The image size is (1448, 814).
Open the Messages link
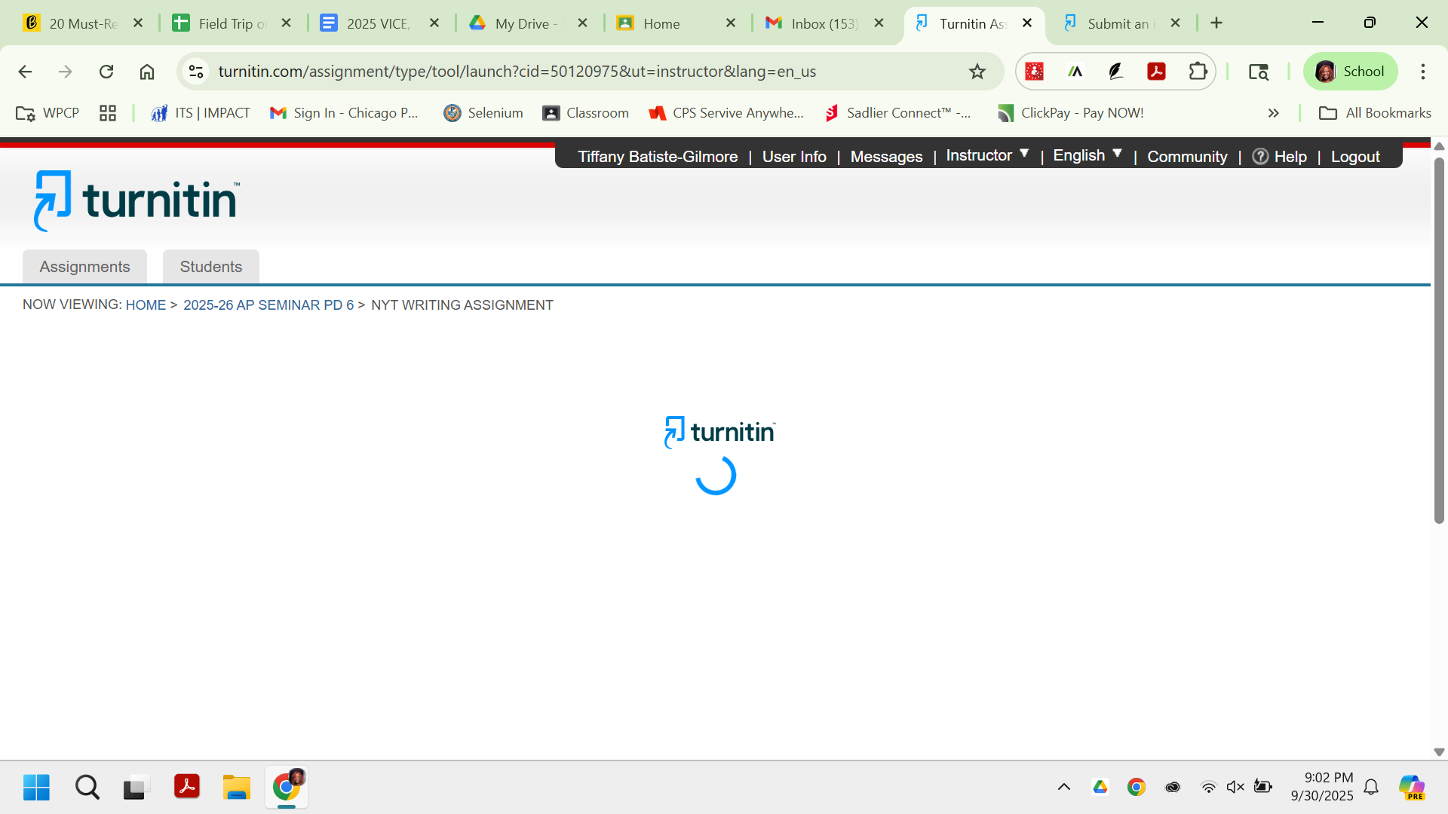(886, 157)
